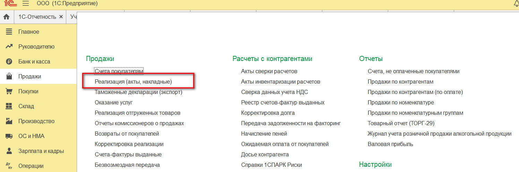The image size is (519, 172).
Task: Open the Покупки section
Action: (38, 91)
